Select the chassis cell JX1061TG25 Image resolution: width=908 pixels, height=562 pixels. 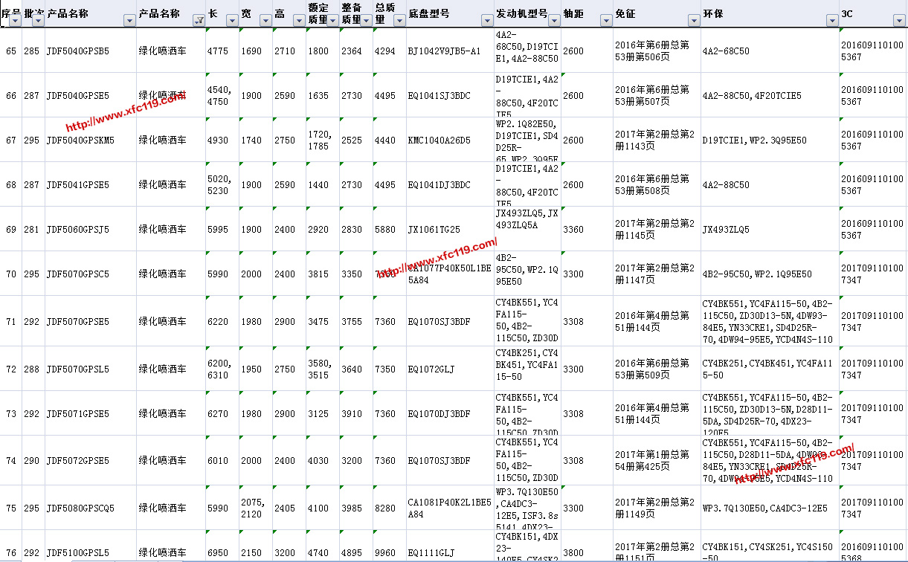(x=434, y=230)
